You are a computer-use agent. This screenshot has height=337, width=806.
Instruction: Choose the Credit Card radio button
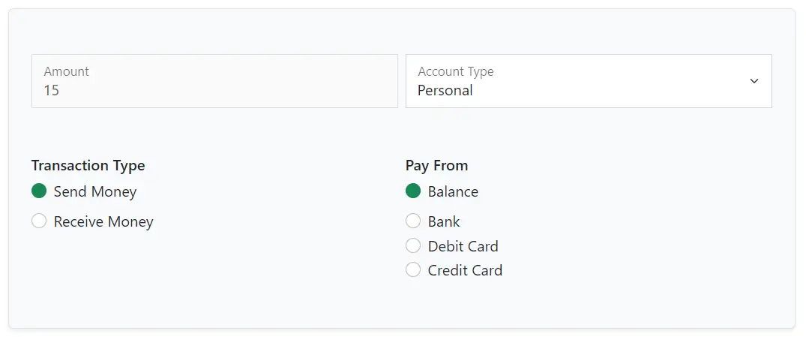pyautogui.click(x=413, y=269)
